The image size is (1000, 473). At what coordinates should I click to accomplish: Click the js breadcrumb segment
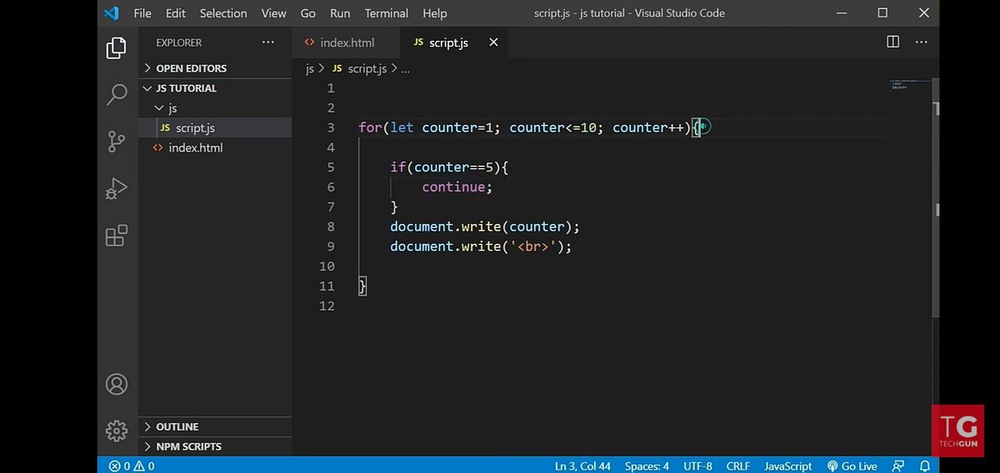310,69
